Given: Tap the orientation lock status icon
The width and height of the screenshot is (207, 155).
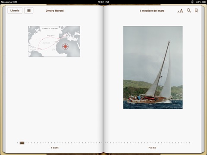Looking at the screenshot, I should coord(192,2).
